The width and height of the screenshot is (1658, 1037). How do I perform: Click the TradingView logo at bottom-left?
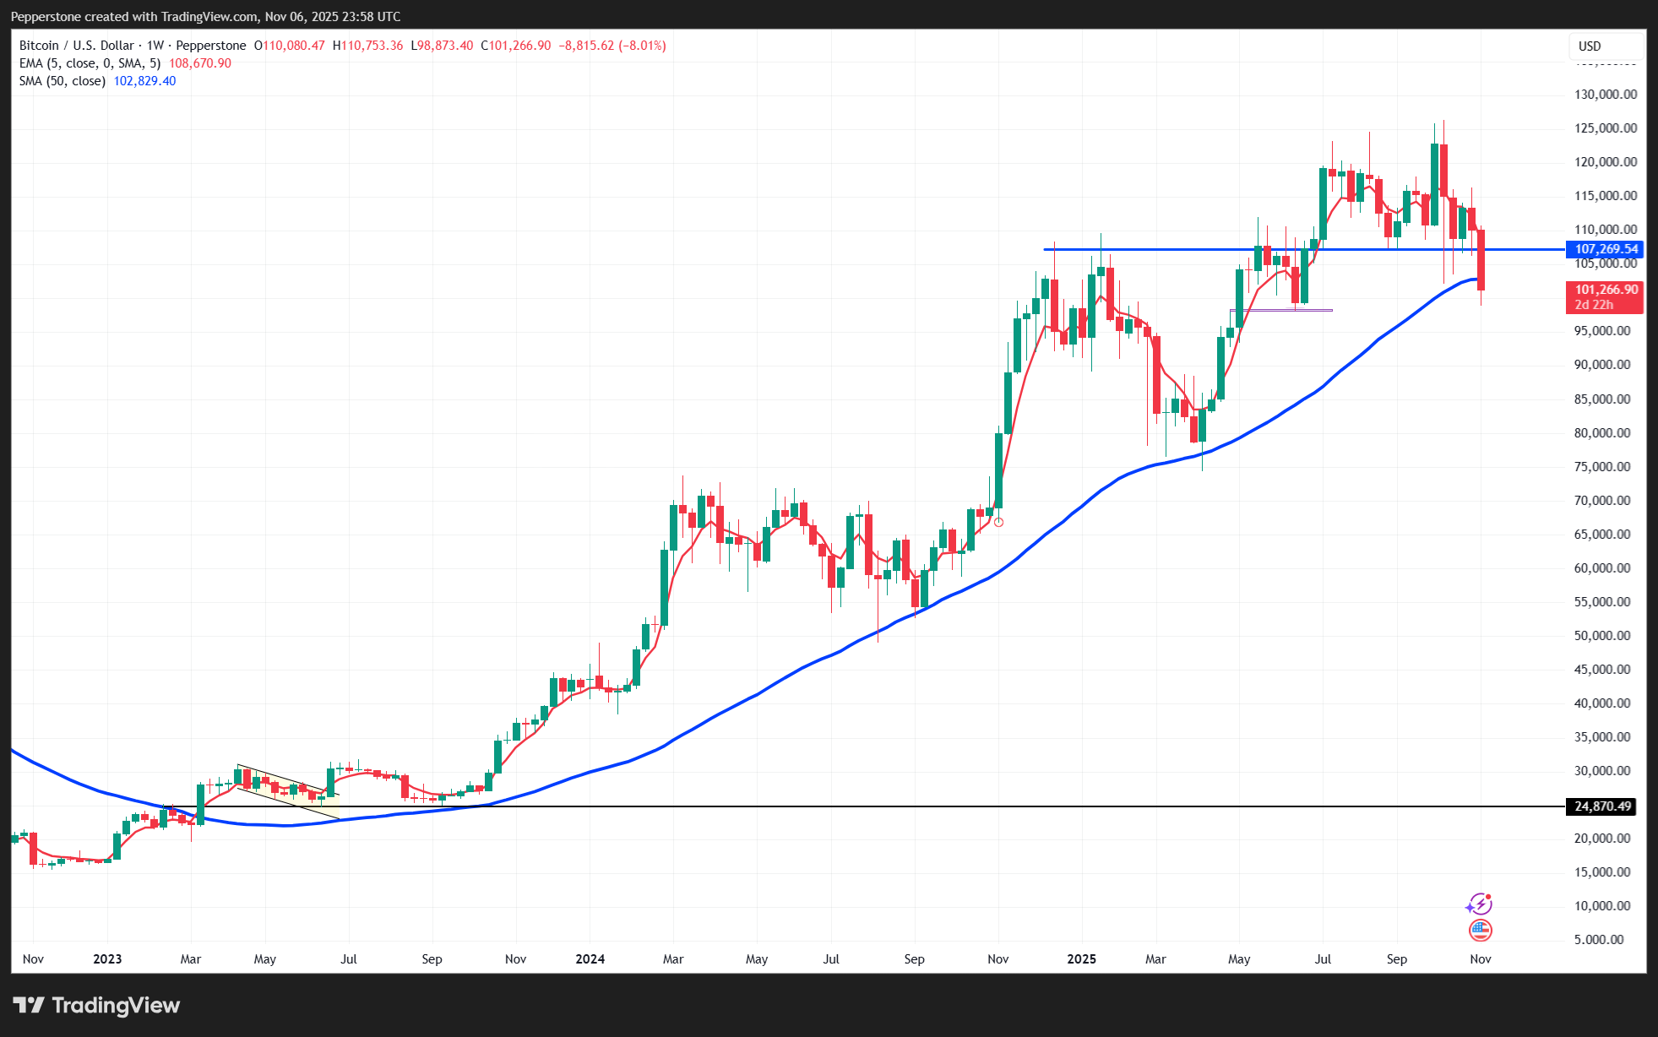tap(96, 1005)
